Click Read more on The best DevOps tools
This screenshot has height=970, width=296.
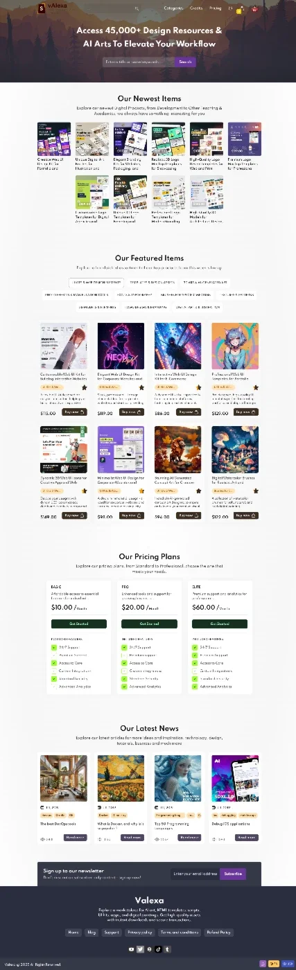pyautogui.click(x=76, y=838)
